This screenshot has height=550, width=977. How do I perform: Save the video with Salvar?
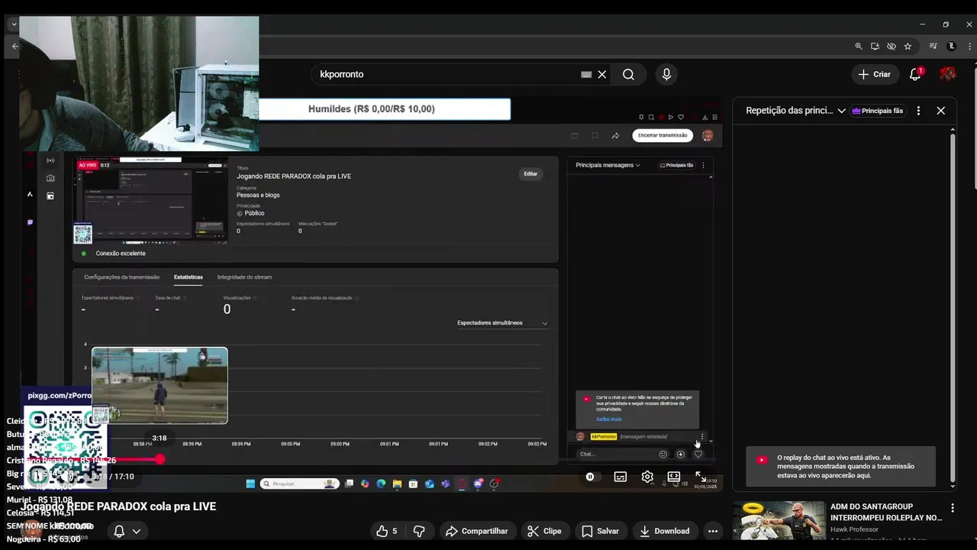tap(600, 531)
